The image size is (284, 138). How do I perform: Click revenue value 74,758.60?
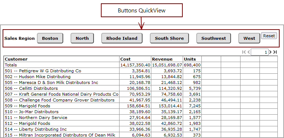[167, 94]
